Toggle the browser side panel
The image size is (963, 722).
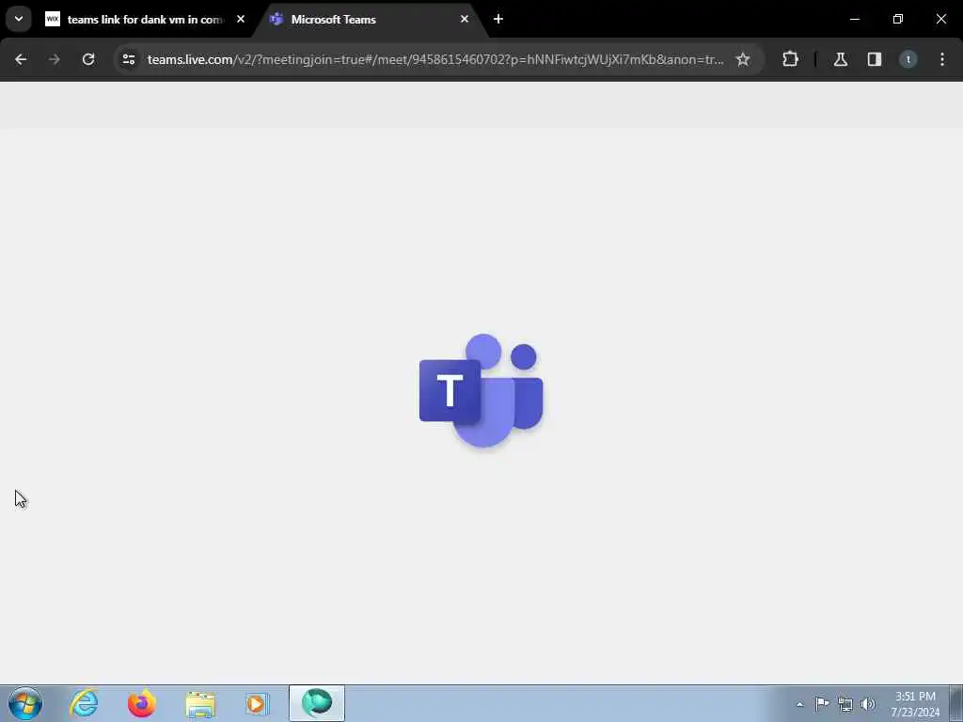(x=875, y=59)
